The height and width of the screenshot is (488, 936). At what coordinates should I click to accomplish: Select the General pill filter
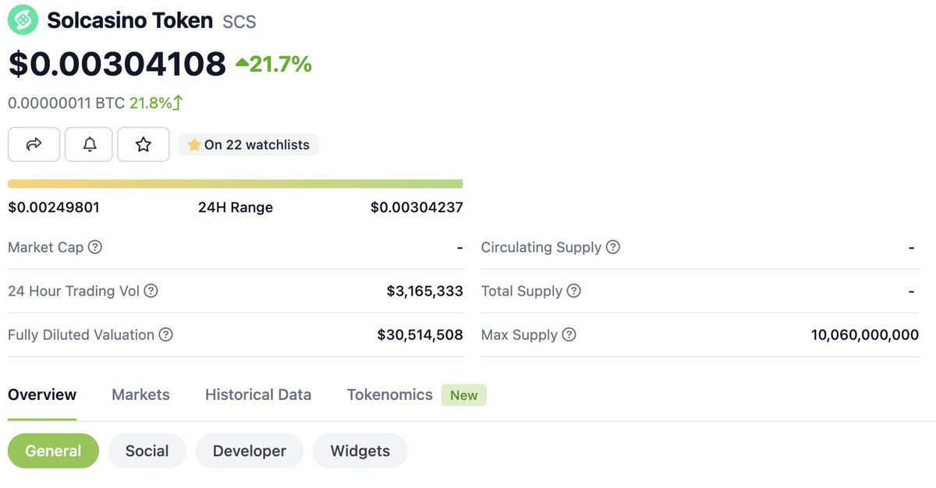[x=53, y=451]
